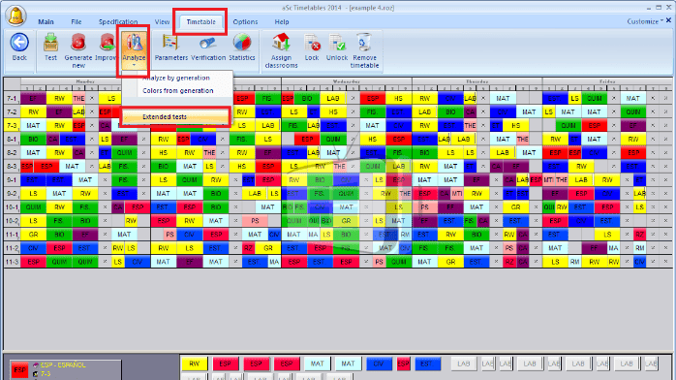The width and height of the screenshot is (676, 380).
Task: Run the Test tool
Action: click(50, 47)
